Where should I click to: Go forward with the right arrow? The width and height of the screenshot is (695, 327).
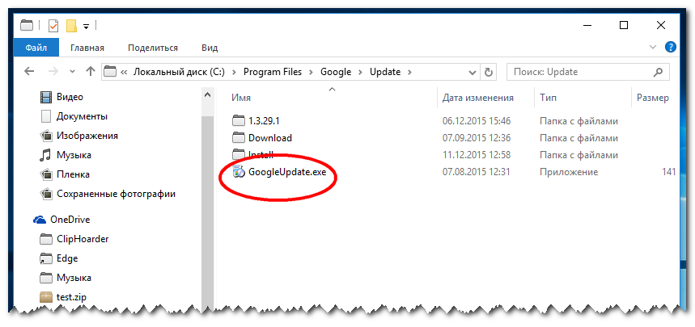point(53,71)
